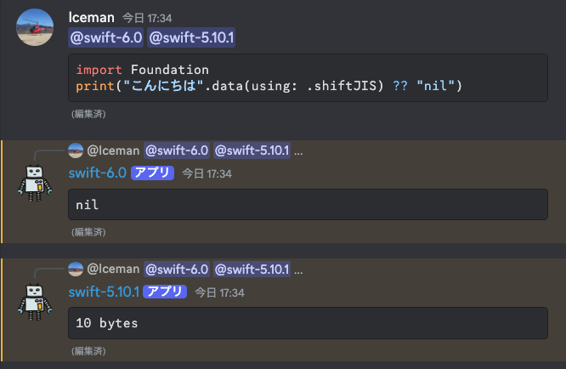Click the nil output code block

308,204
